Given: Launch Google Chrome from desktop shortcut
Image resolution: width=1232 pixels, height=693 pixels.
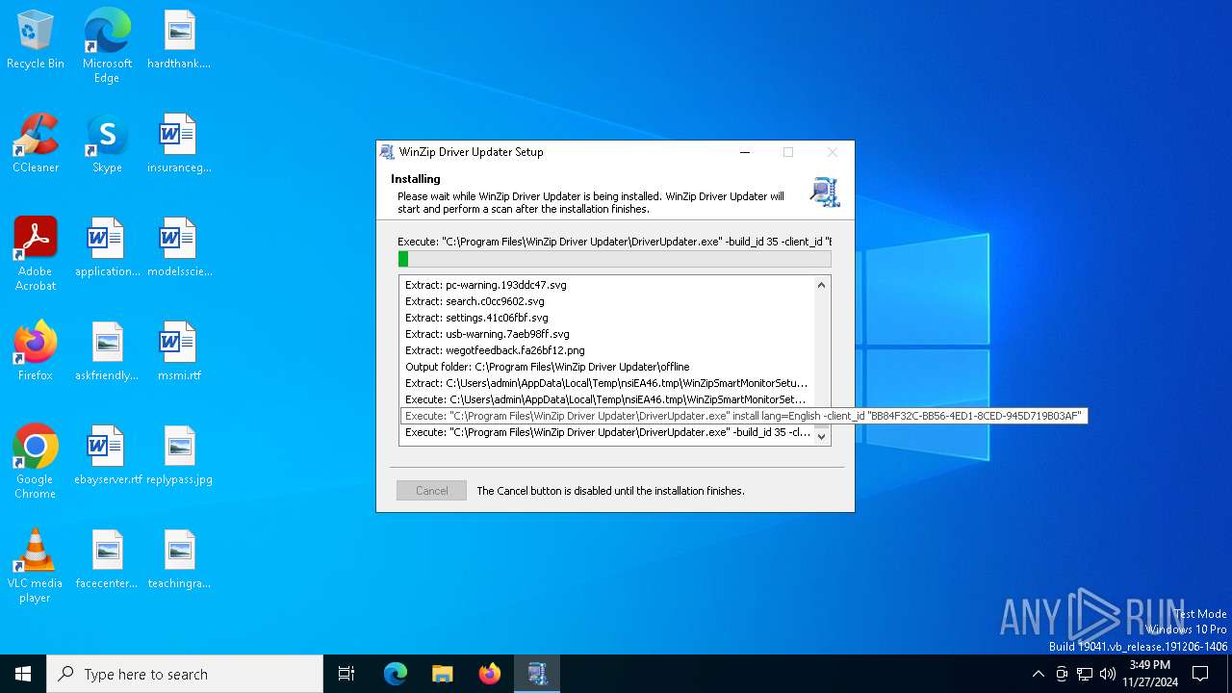Looking at the screenshot, I should pos(36,462).
